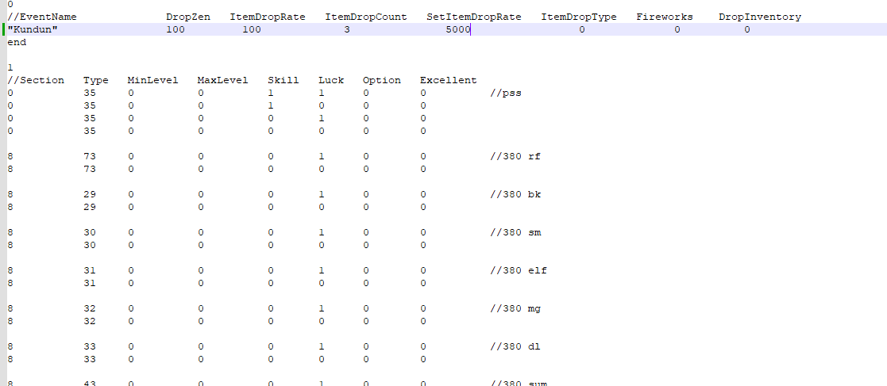Click the //380 bk comment
The height and width of the screenshot is (386, 887).
click(515, 194)
